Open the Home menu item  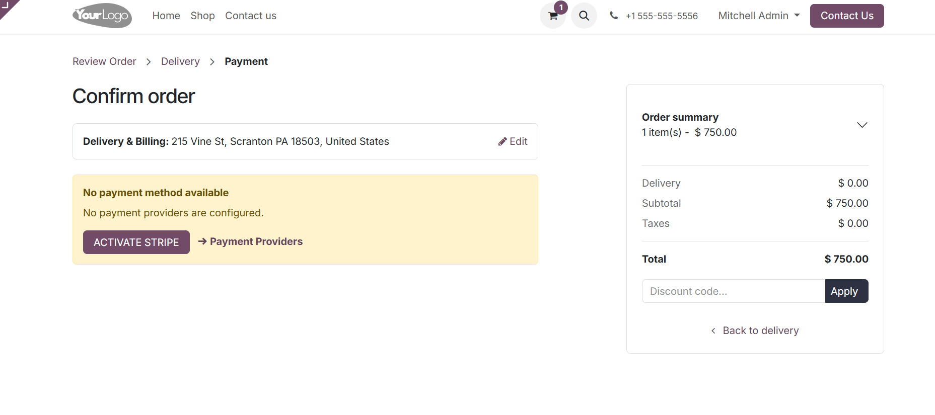(166, 16)
